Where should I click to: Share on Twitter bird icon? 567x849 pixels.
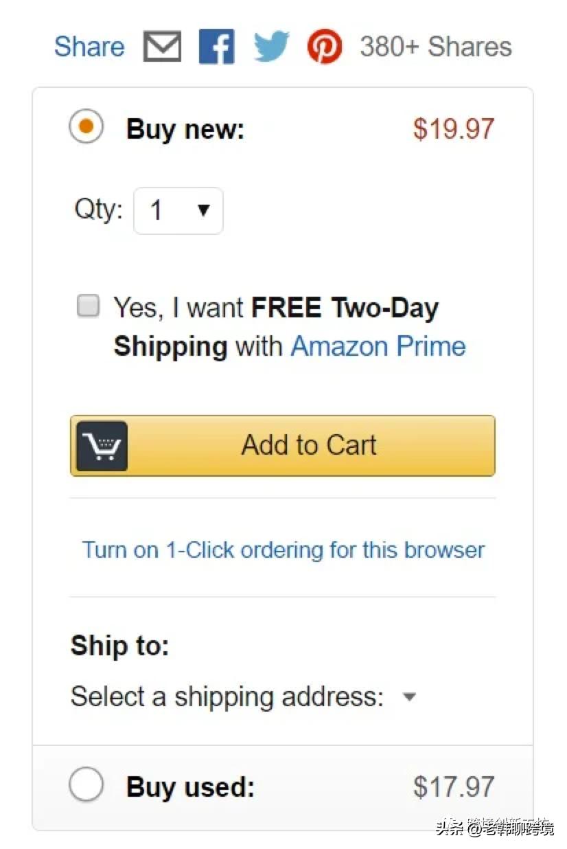272,47
